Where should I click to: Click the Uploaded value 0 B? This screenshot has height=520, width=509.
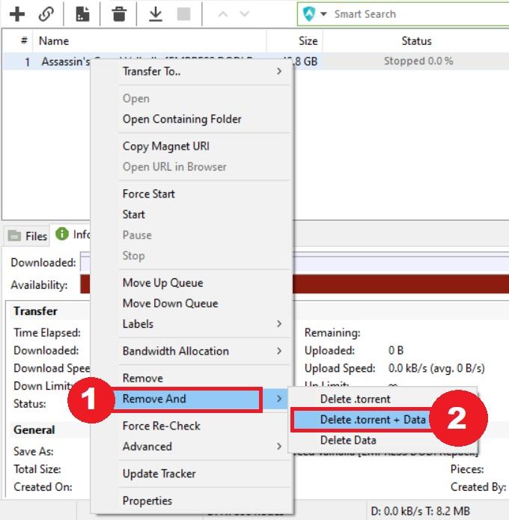pyautogui.click(x=396, y=351)
